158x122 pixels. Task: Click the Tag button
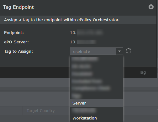click(x=142, y=72)
